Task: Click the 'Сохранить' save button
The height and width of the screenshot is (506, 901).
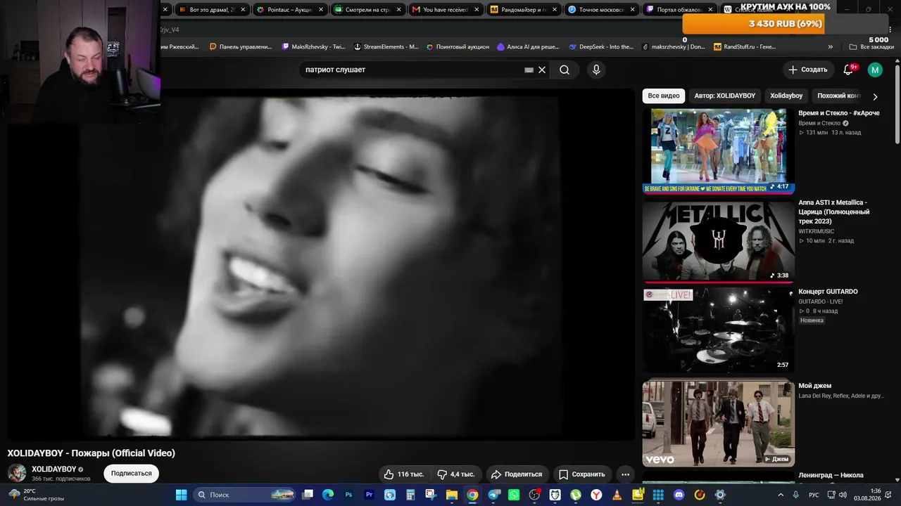Action: click(582, 474)
